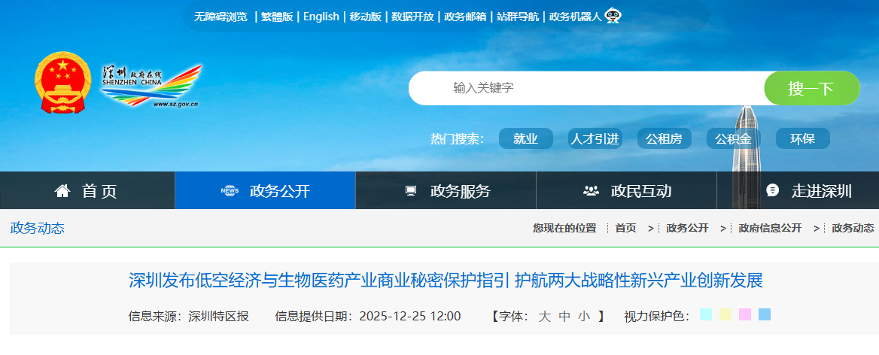Select hot search tag 公积金
This screenshot has height=355, width=879.
pos(733,139)
